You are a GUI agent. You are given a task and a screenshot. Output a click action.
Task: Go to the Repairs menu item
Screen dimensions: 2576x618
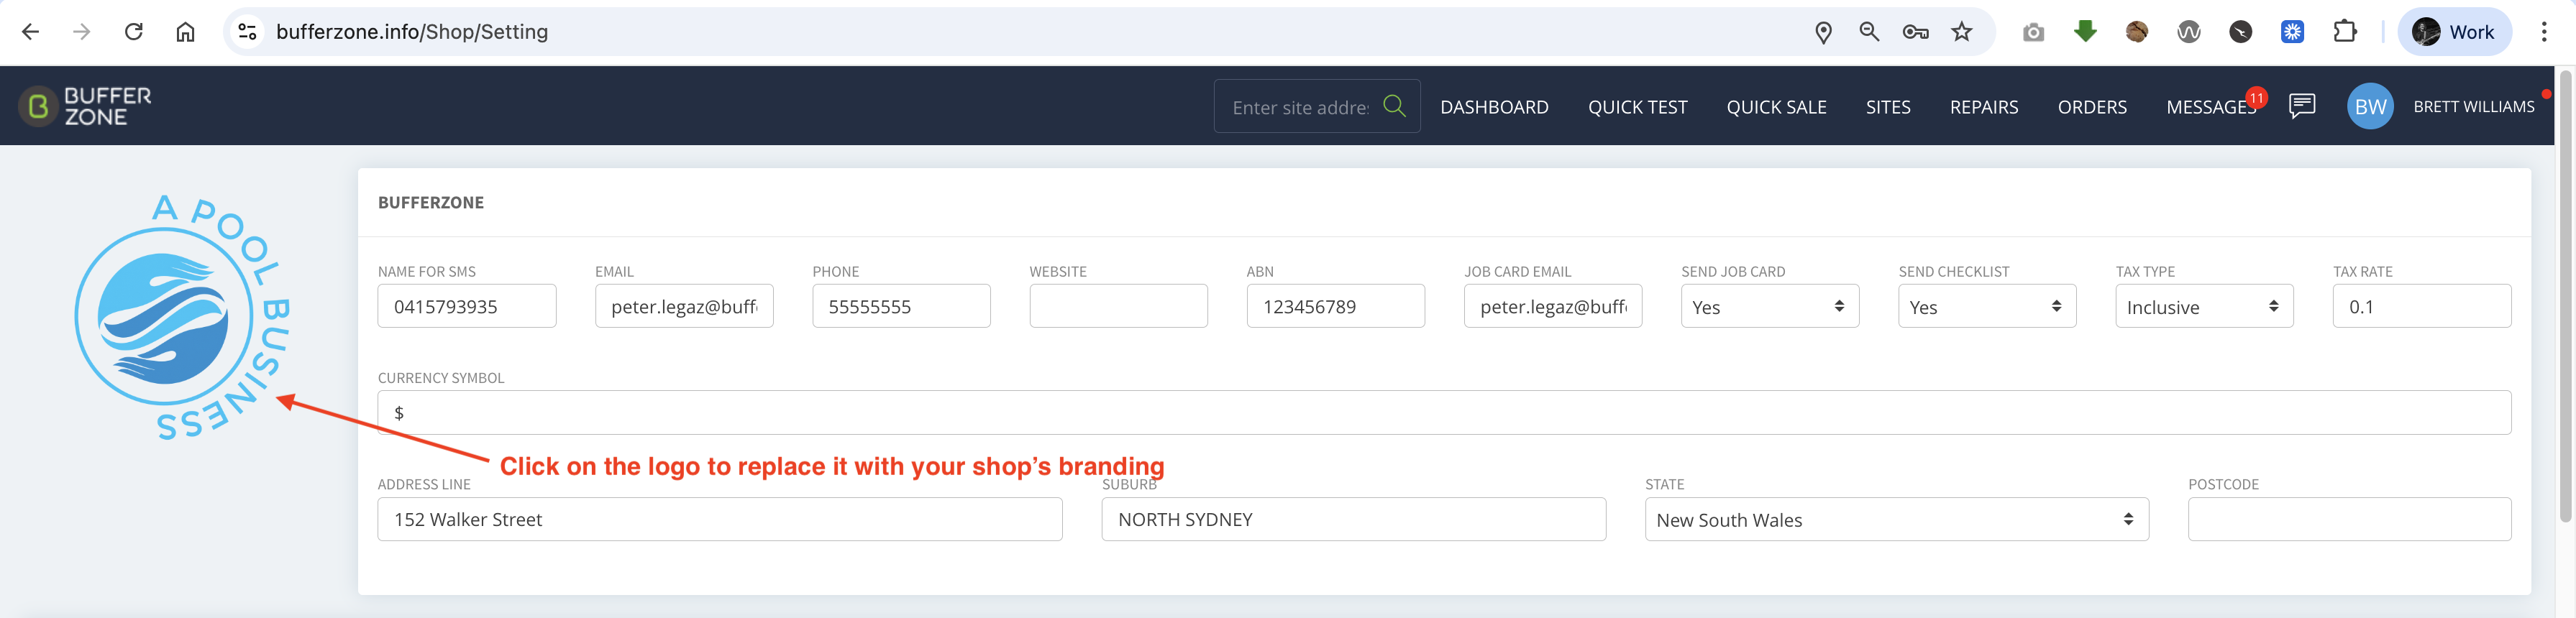(1984, 107)
